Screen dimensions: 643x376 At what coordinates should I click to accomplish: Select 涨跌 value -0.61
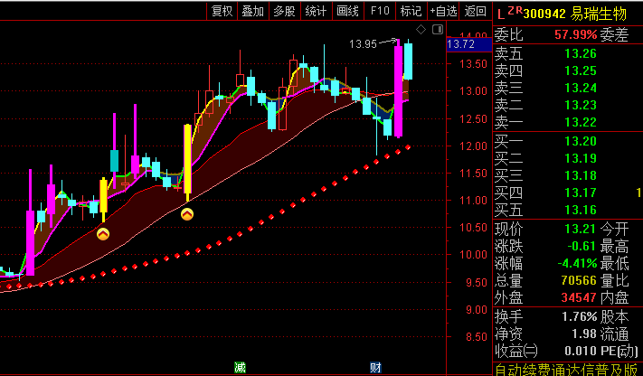click(582, 246)
